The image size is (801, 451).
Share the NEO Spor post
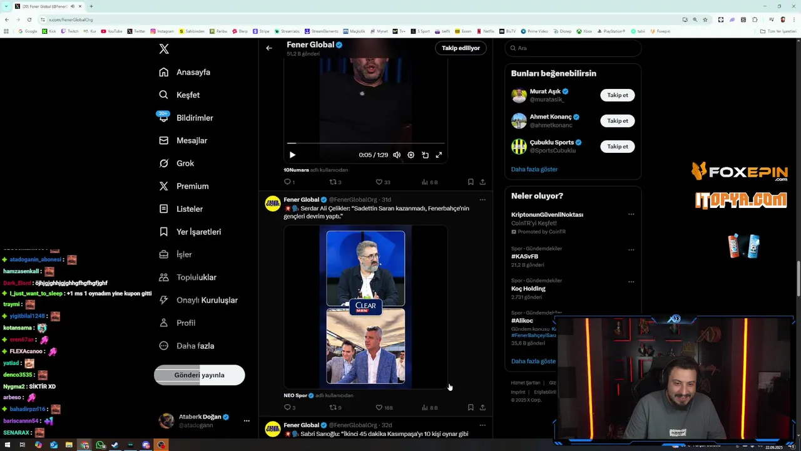tap(482, 408)
